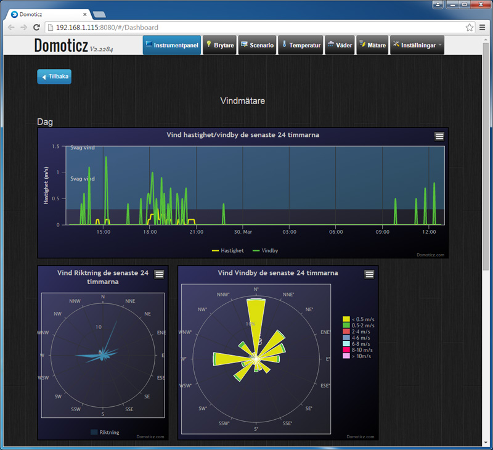Open wind speed chart export menu
Image resolution: width=493 pixels, height=450 pixels.
(x=439, y=136)
